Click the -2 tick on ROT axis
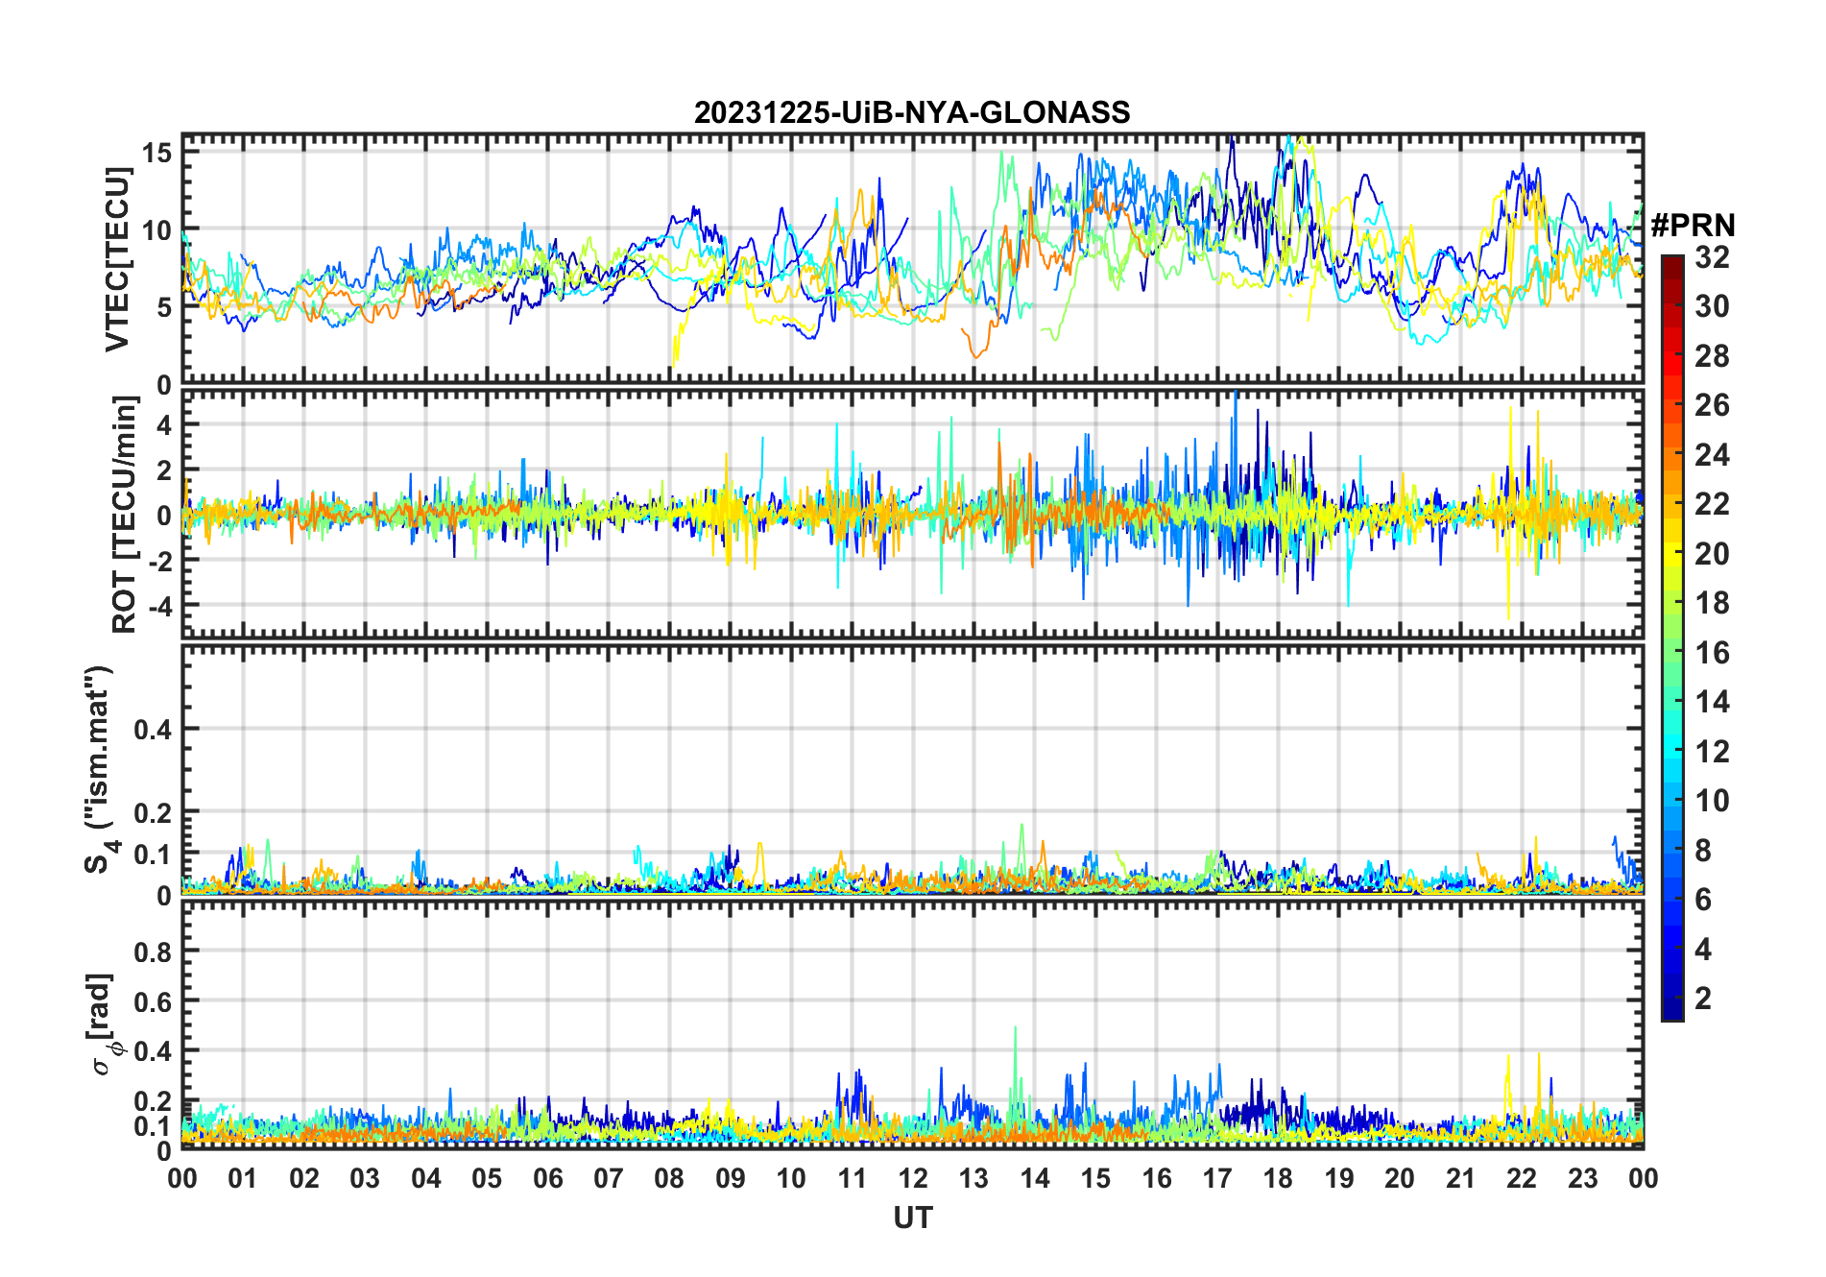The image size is (1826, 1277). (159, 562)
